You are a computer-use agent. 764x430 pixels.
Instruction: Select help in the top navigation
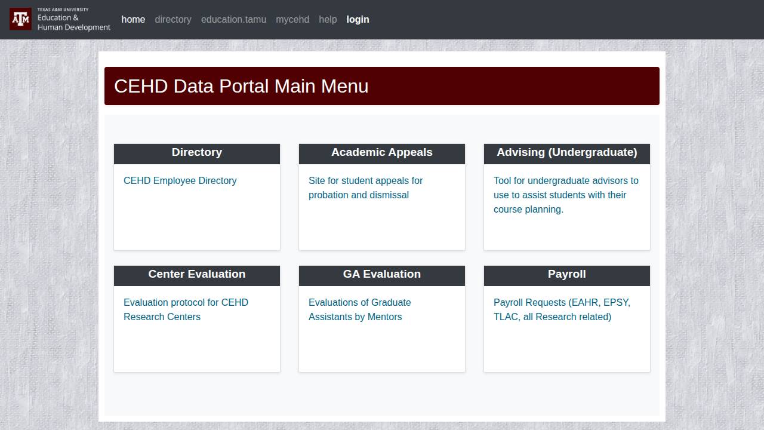(328, 20)
